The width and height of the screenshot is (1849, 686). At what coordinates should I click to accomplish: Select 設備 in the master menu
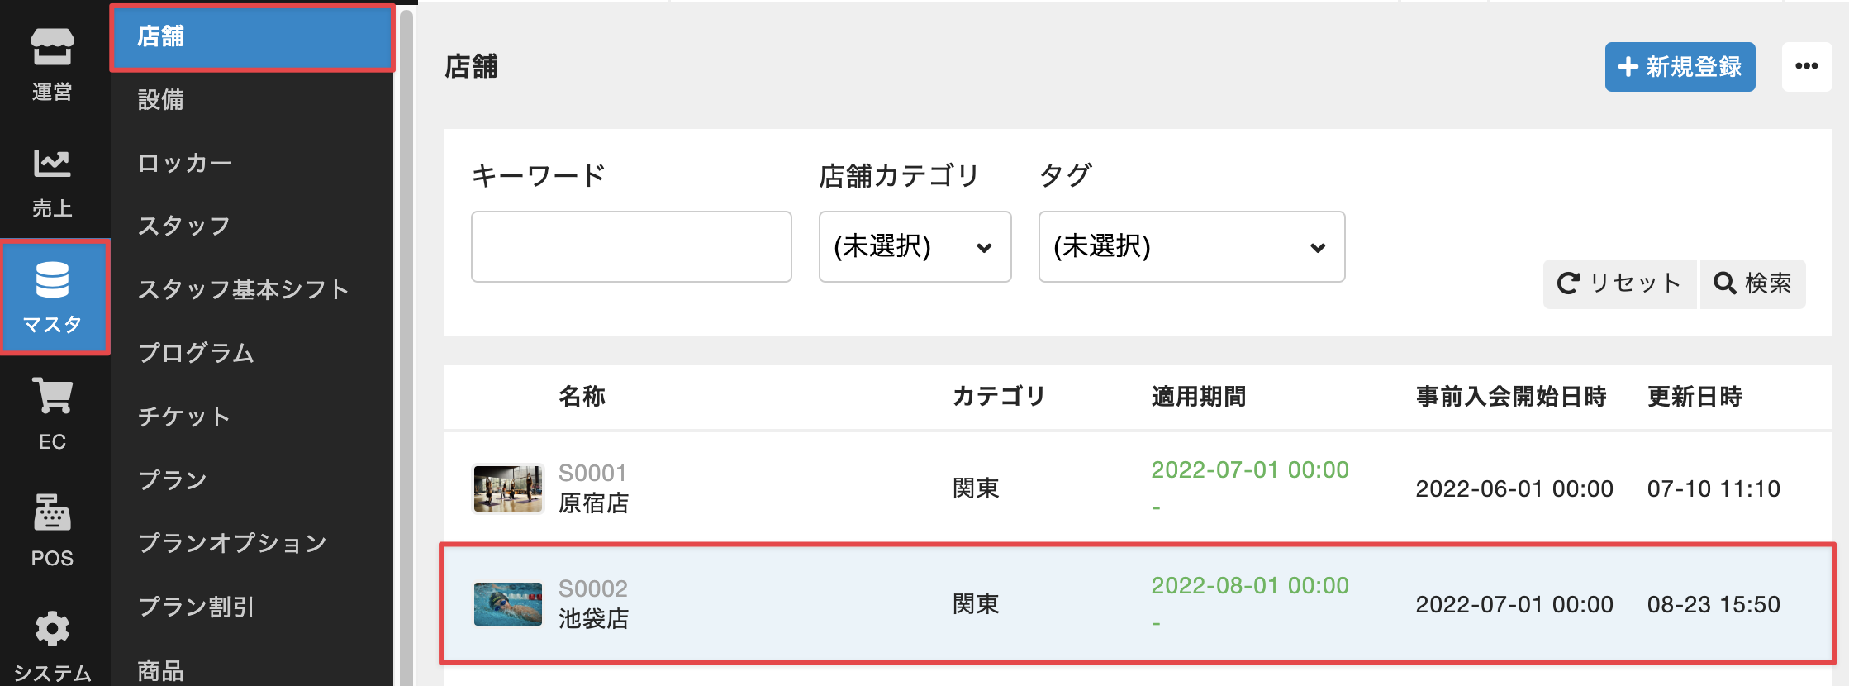pos(161,99)
